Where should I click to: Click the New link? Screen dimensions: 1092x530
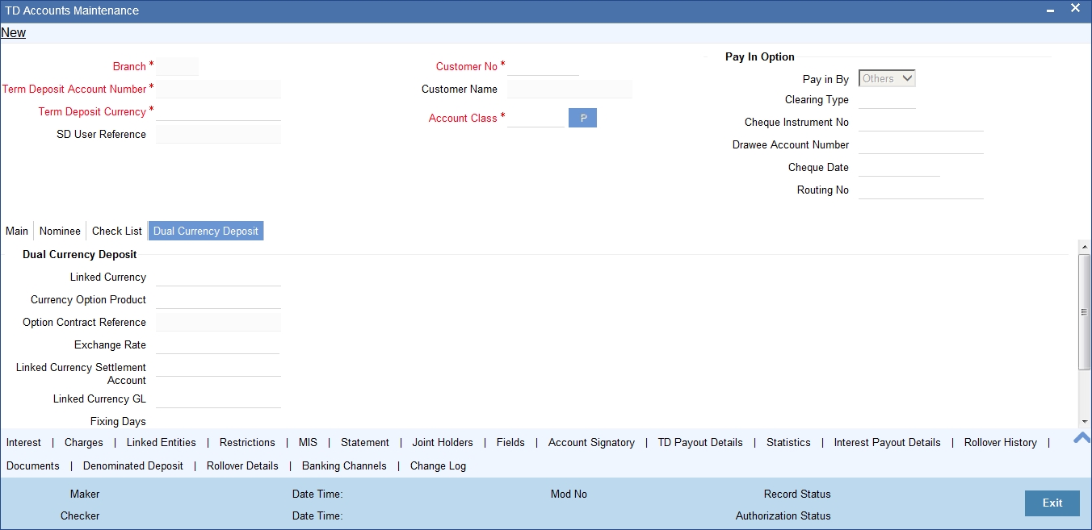[x=13, y=33]
